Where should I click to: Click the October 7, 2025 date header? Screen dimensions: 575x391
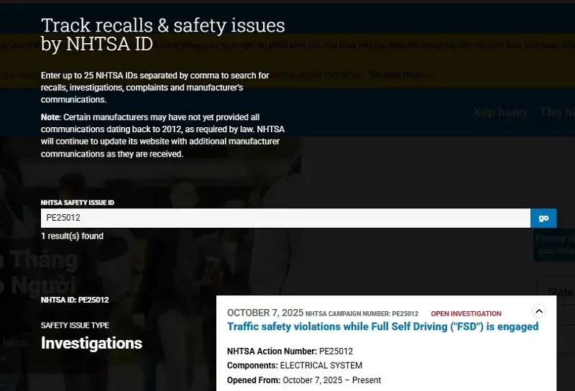(264, 313)
